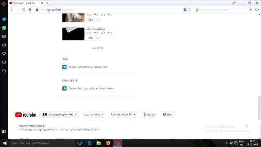The height and width of the screenshot is (147, 261).
Task: Close the Dashboard - YouTube tab
Action: [42, 3]
